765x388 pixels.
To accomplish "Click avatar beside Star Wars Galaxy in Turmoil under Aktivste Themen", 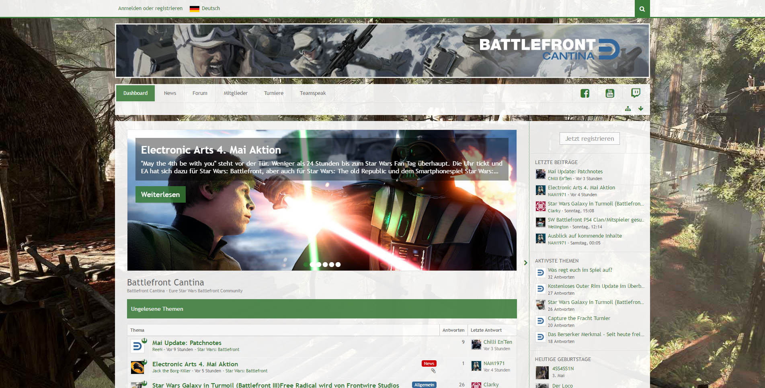I will (x=541, y=305).
